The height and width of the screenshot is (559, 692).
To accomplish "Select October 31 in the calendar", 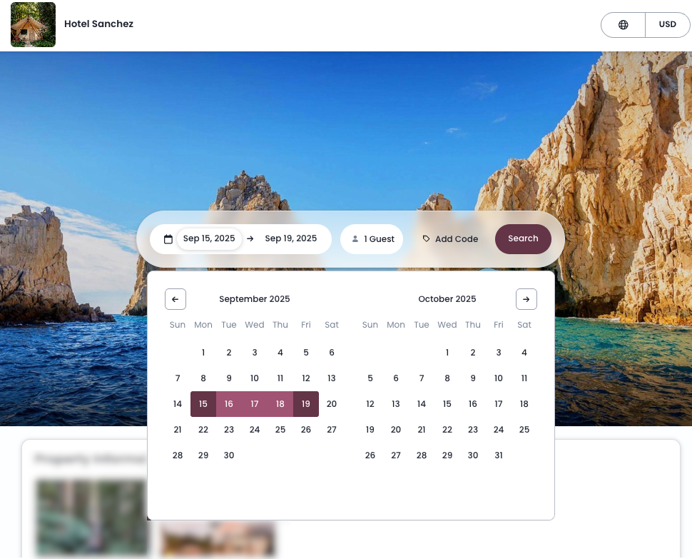I will pyautogui.click(x=499, y=455).
